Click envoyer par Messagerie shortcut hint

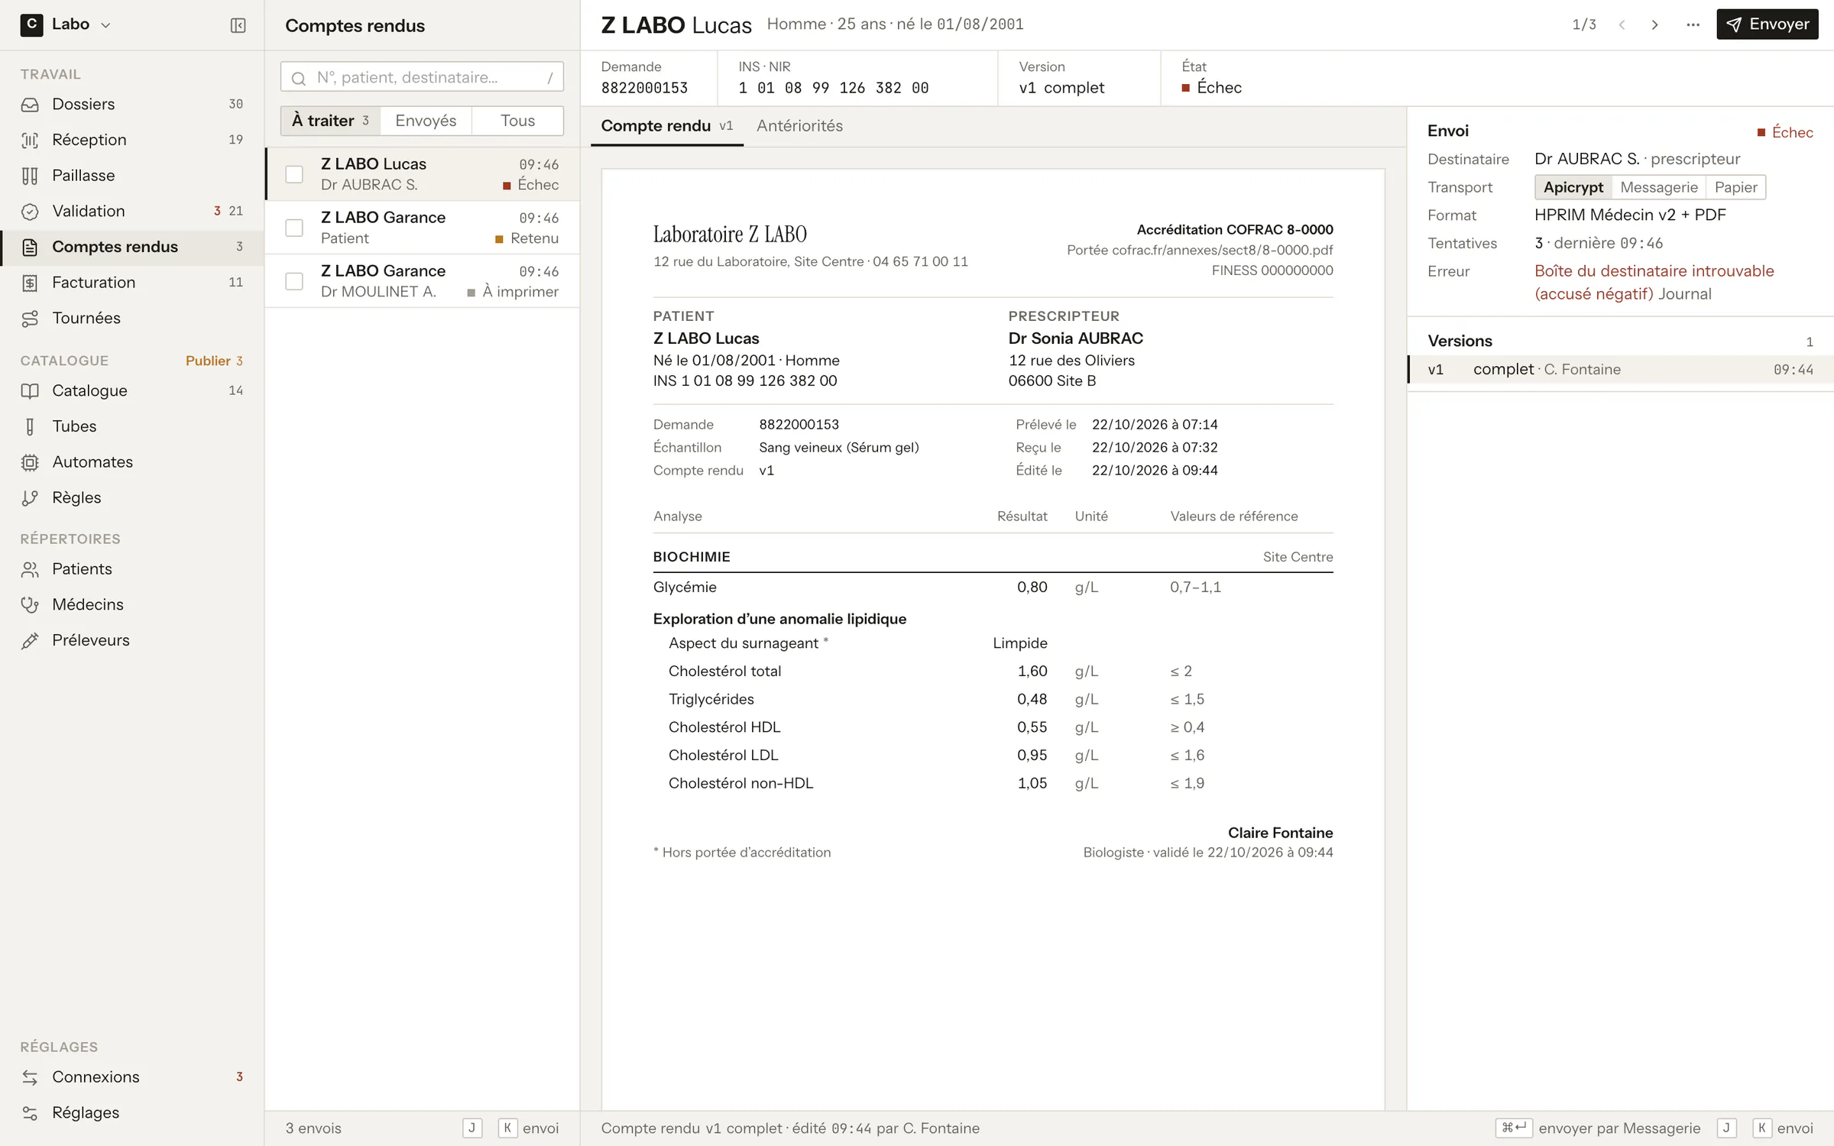1598,1128
